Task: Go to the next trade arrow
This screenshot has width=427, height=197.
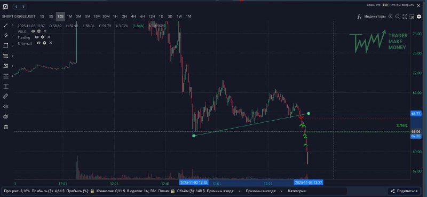Action: [23, 6]
